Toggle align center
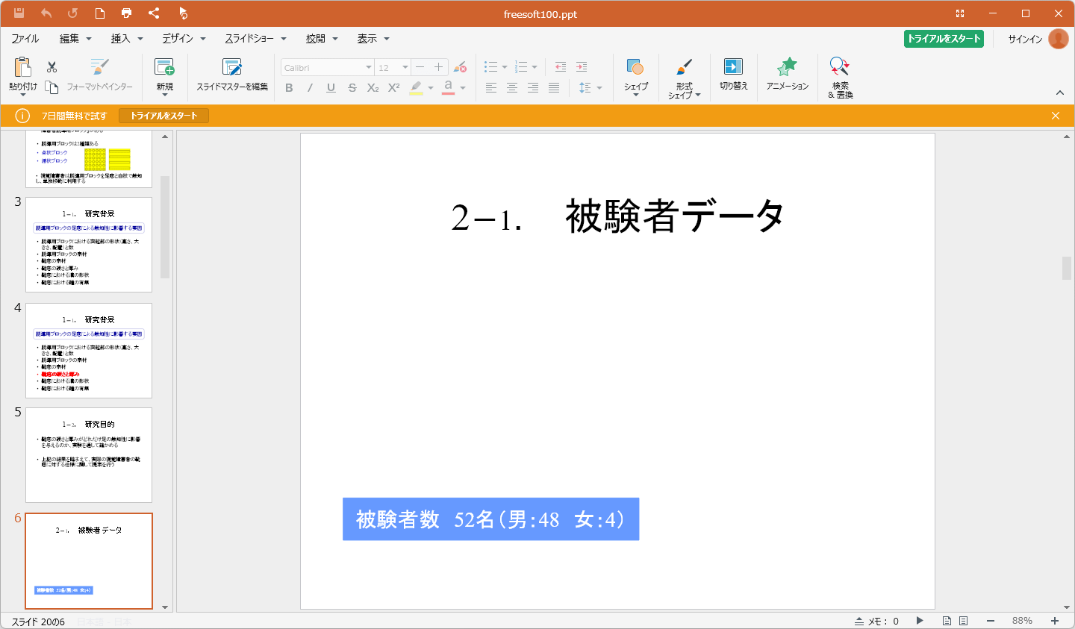The image size is (1075, 629). pos(511,88)
